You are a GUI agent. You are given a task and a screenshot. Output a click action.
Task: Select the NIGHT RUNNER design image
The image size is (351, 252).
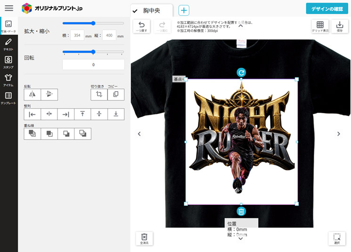[x=242, y=142]
